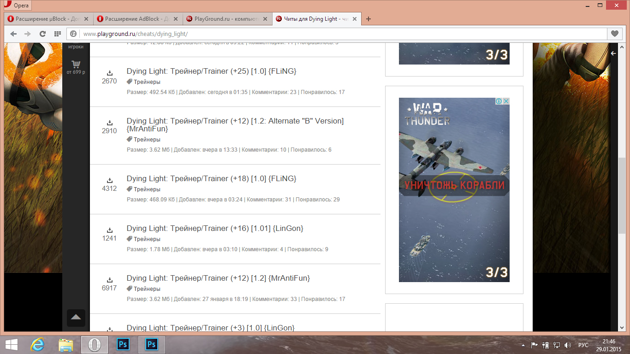The width and height of the screenshot is (630, 354).
Task: Download the Trainer (+16) [1.01] {LinGon} file icon
Action: [110, 230]
